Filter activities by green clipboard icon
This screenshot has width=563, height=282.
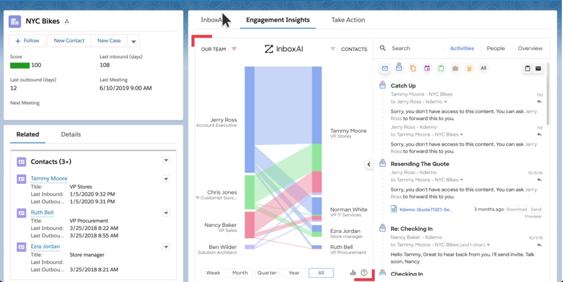tap(441, 68)
